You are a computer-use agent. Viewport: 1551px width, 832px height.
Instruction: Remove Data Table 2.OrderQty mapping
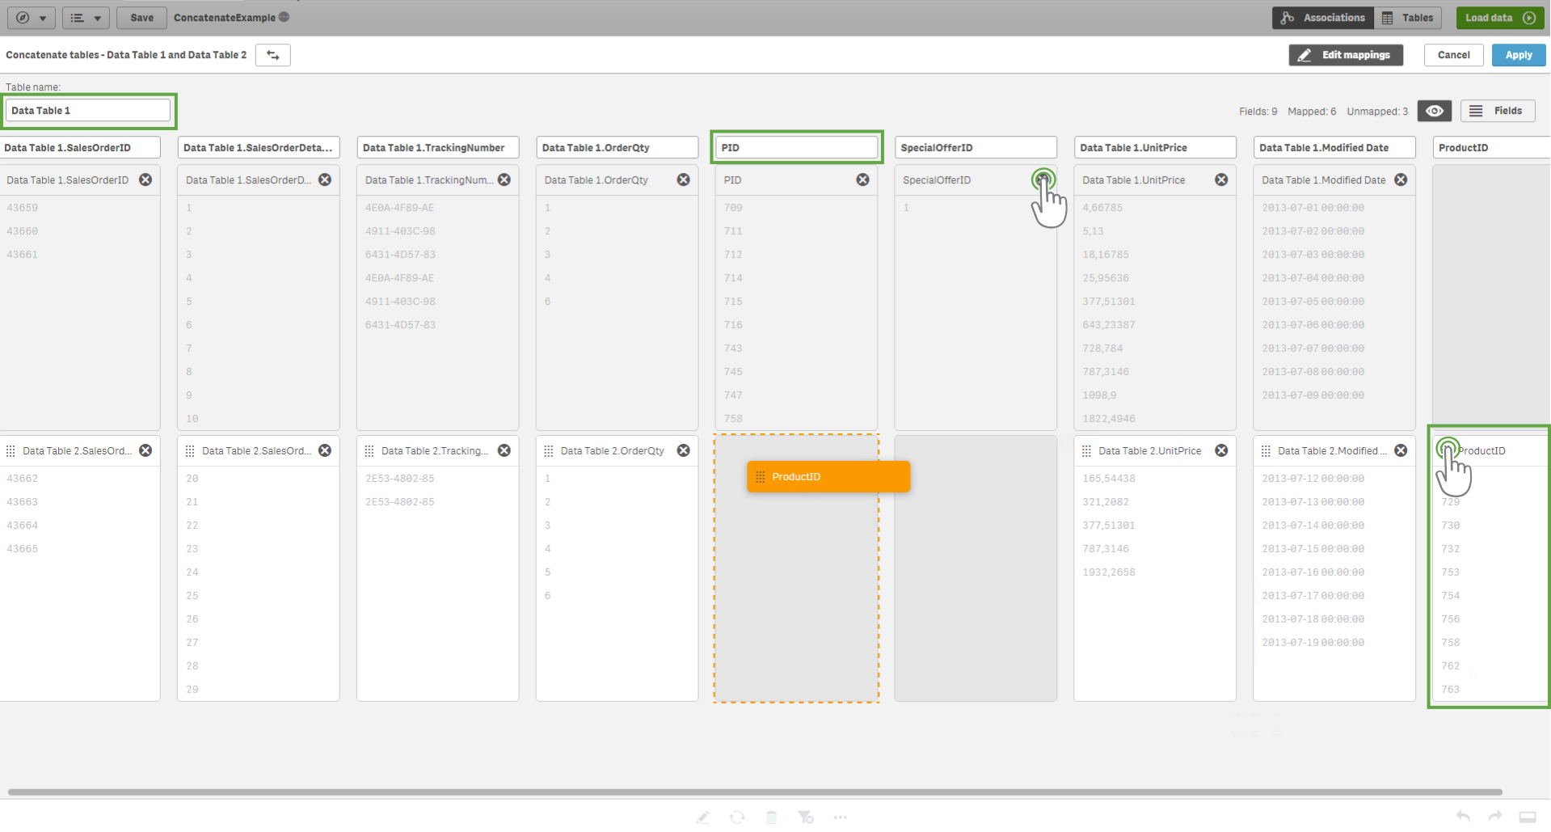pos(684,450)
